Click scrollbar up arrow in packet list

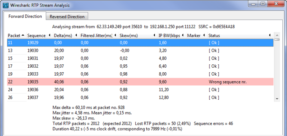coord(277,35)
